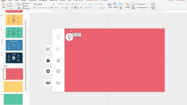Image resolution: width=187 pixels, height=105 pixels.
Task: Select slide 2 yellow thumbnail
Action: tap(14, 20)
